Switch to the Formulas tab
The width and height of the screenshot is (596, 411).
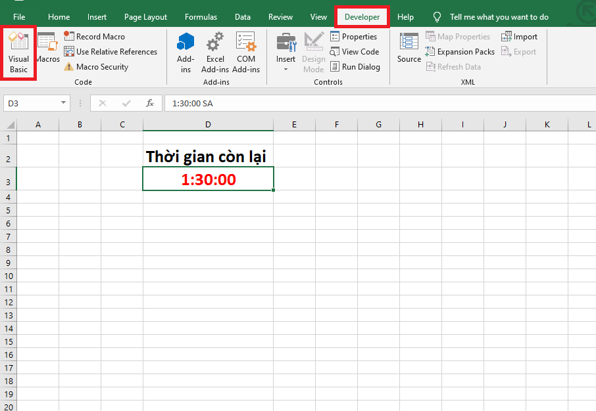[201, 17]
